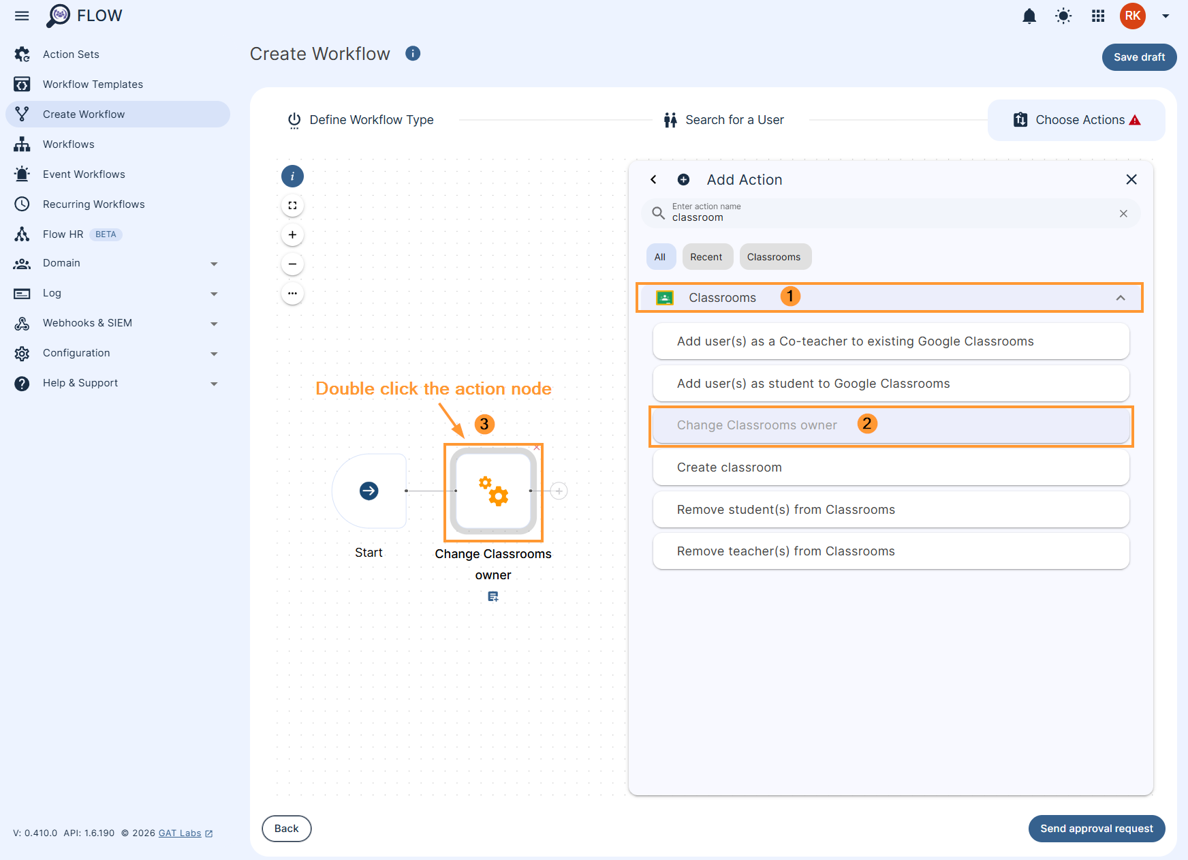Collapse the Classrooms action group
This screenshot has width=1188, height=860.
pyautogui.click(x=1120, y=298)
